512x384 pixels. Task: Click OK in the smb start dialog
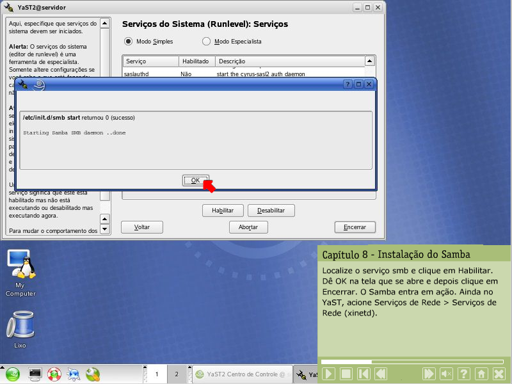(195, 180)
